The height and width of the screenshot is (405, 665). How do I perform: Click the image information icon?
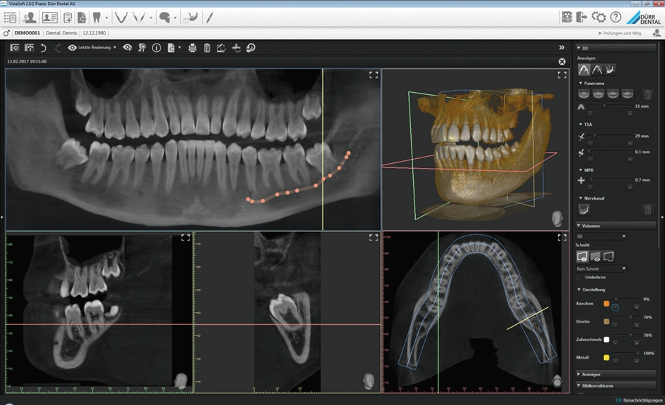[x=156, y=48]
